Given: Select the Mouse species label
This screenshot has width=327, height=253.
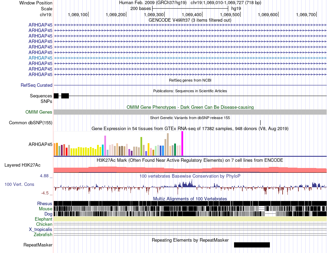Looking at the screenshot, I should pos(45,209).
